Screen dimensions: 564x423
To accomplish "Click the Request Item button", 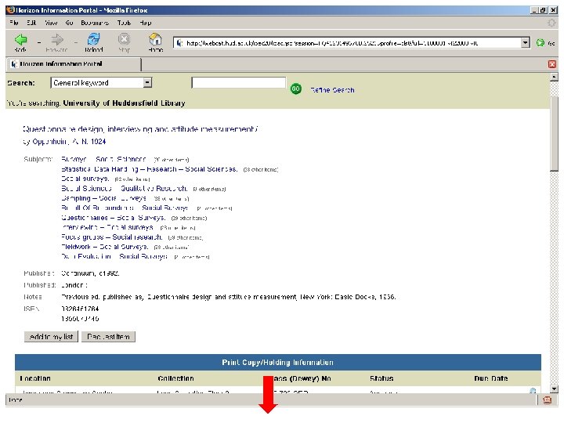I will click(108, 337).
